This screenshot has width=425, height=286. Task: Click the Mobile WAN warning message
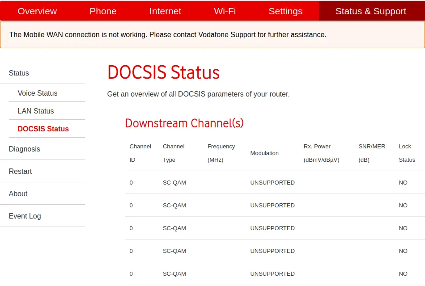pos(168,34)
